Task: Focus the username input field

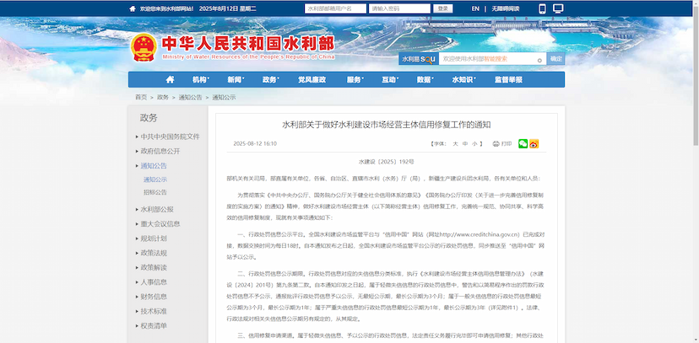Action: 335,8
